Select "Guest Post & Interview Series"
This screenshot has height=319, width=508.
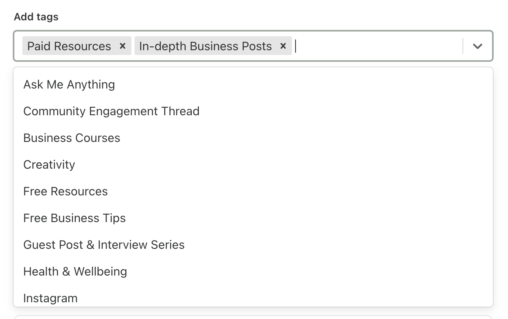tap(104, 245)
